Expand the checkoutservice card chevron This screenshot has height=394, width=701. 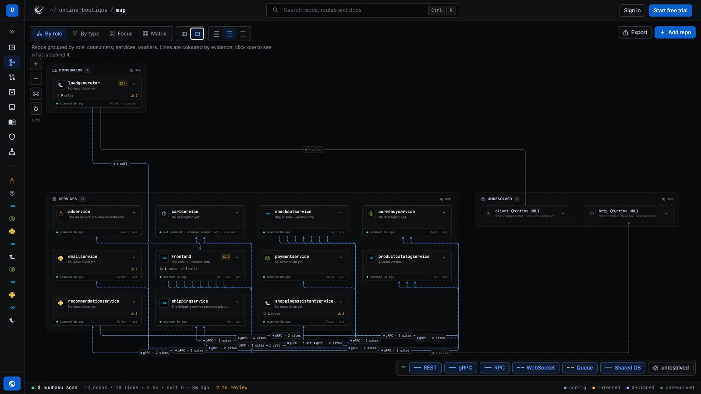pos(340,213)
